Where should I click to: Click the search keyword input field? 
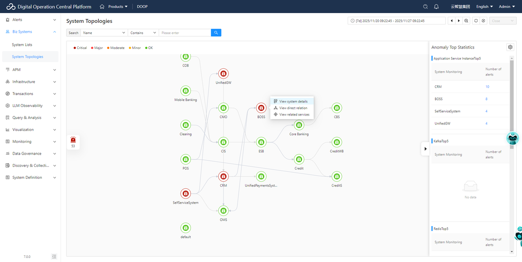185,33
